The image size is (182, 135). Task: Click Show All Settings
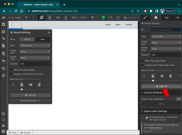pos(30,101)
